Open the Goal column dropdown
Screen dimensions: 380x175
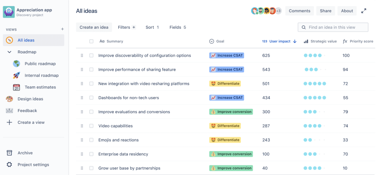(x=212, y=41)
